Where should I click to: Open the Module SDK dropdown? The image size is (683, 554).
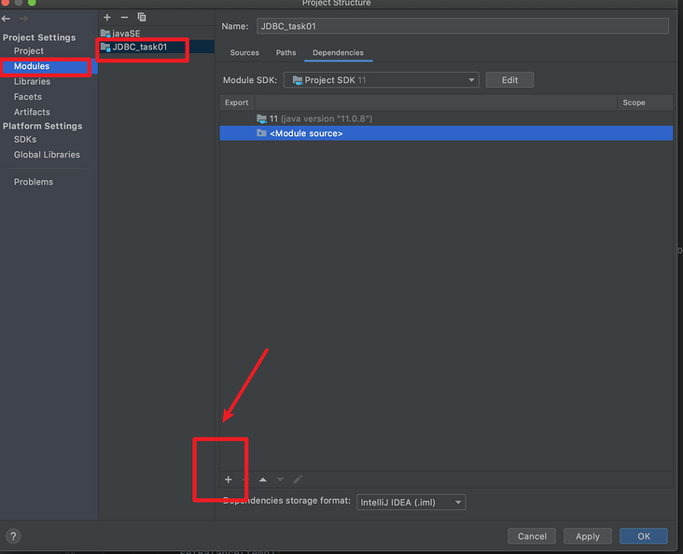381,80
